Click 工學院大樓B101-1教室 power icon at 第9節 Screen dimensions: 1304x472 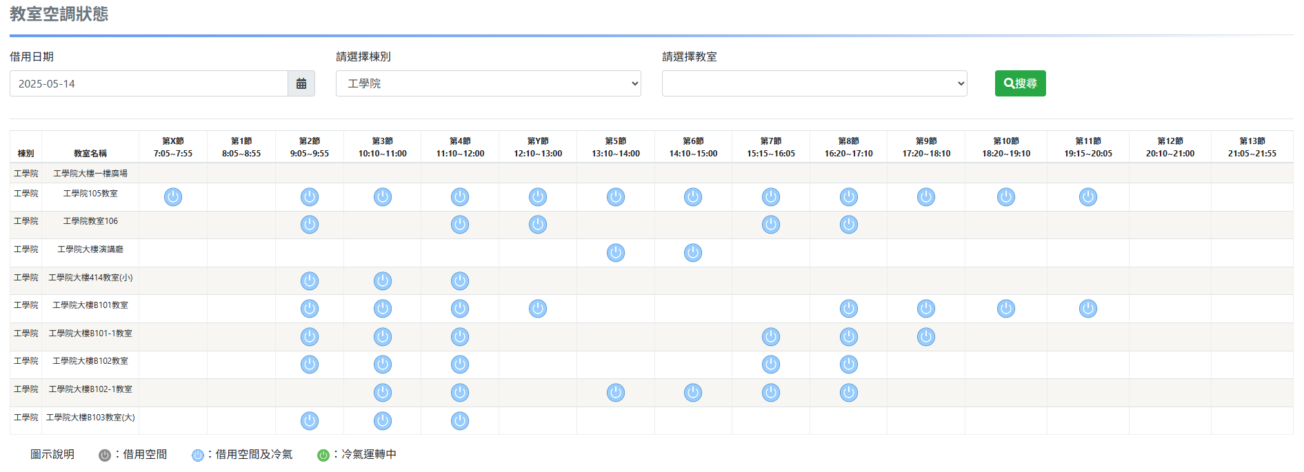[926, 337]
